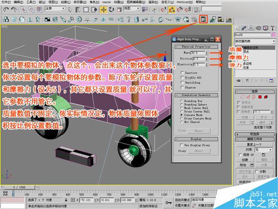The width and height of the screenshot is (278, 209).
Task: Enable the Use Display Proxy checkbox
Action: point(181,145)
